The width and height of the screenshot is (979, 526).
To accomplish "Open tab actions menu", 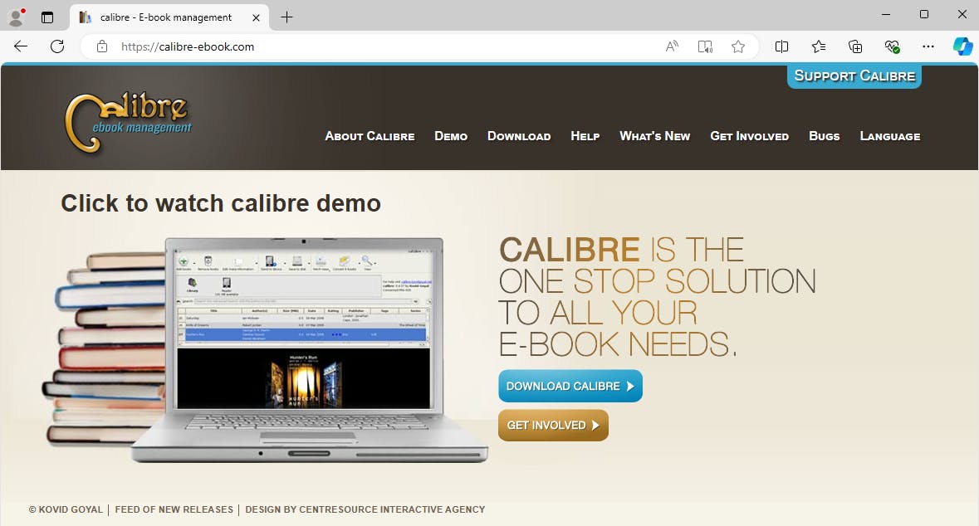I will coord(47,17).
